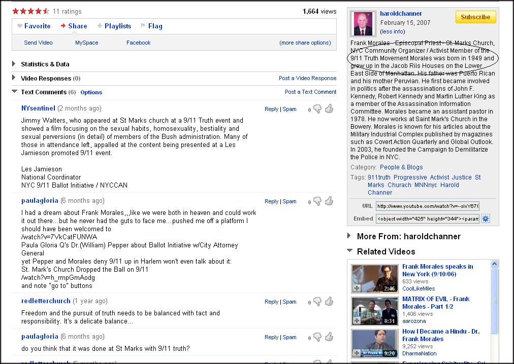Thumbs up paulagloria's Frank Morales dream comment

[x=329, y=201]
